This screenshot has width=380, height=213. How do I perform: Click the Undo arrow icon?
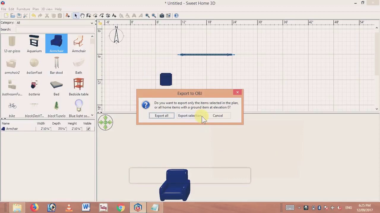click(x=34, y=16)
